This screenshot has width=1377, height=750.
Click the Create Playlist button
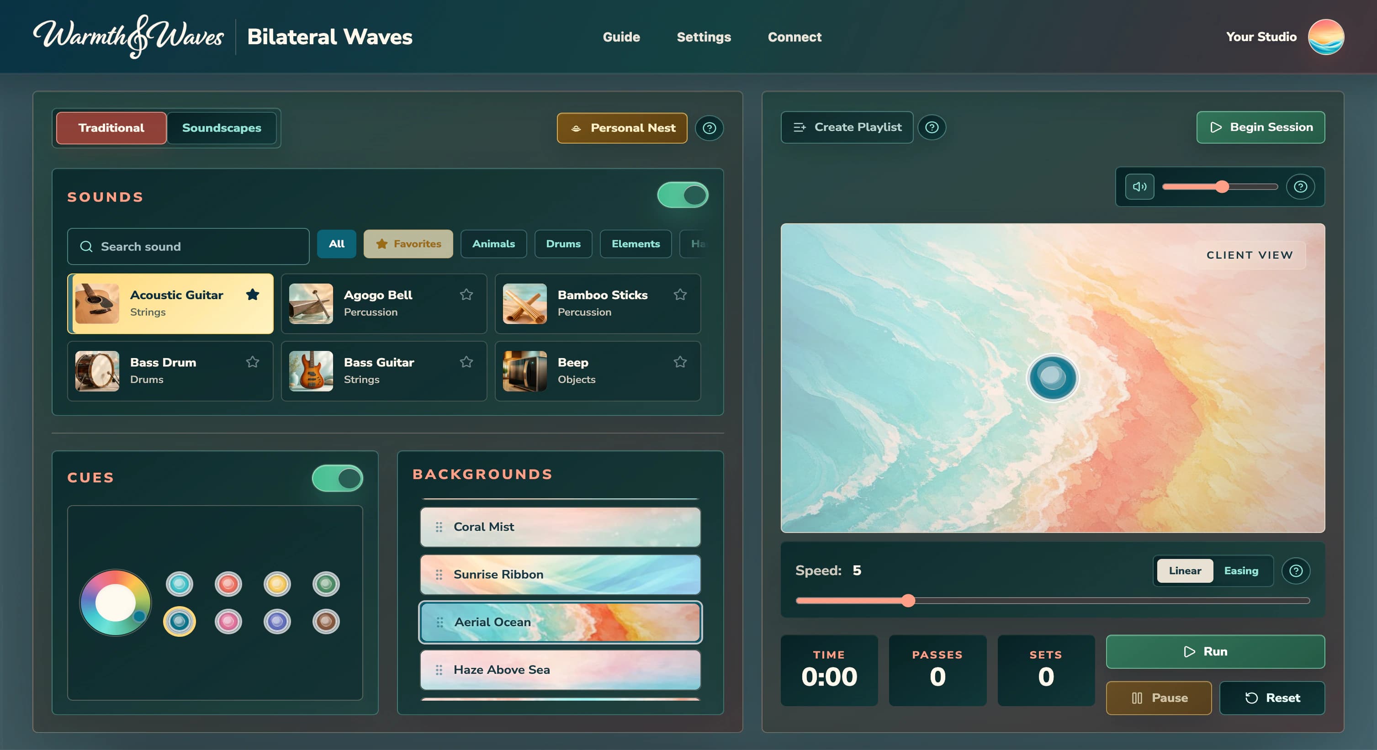point(847,127)
